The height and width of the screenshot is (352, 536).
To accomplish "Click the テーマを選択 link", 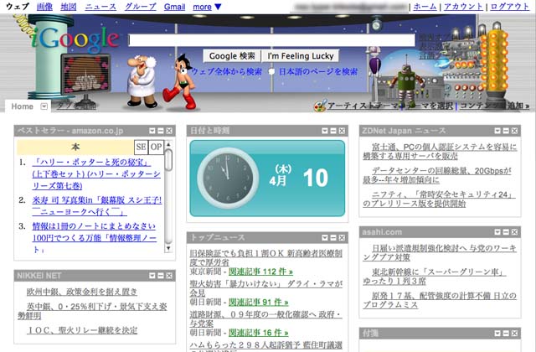I will coord(427,106).
